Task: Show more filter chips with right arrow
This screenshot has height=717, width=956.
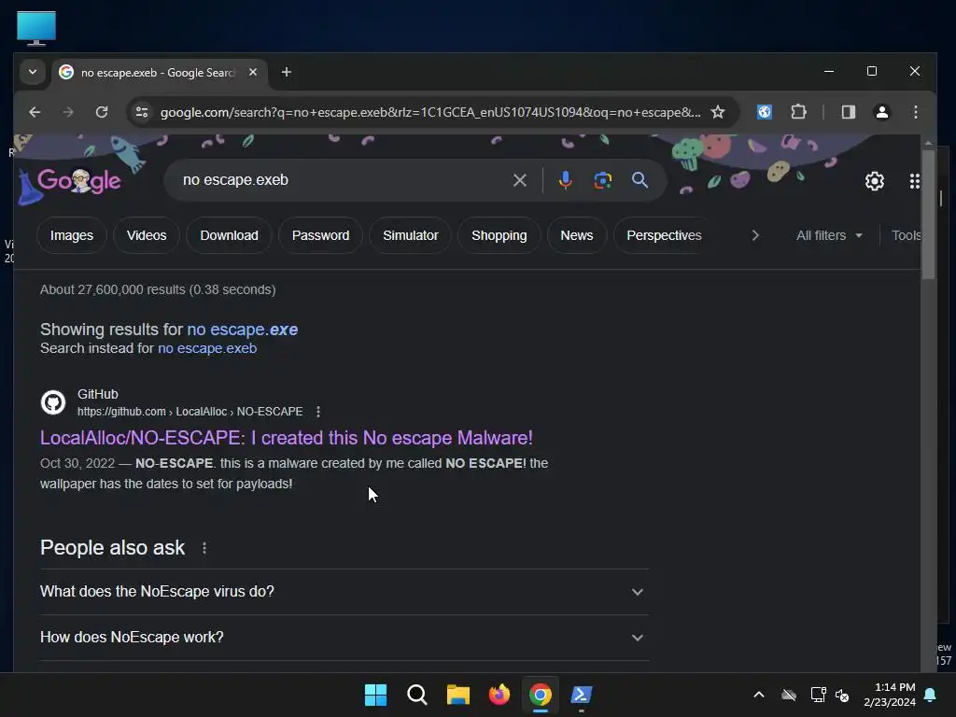Action: click(x=754, y=235)
